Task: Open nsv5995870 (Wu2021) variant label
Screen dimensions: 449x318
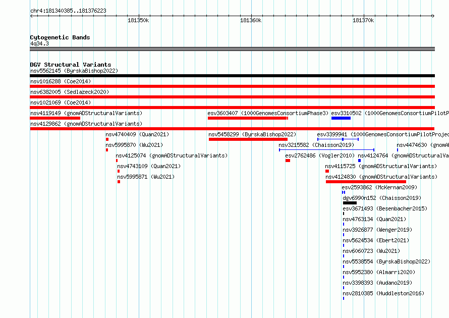Action: click(134, 145)
